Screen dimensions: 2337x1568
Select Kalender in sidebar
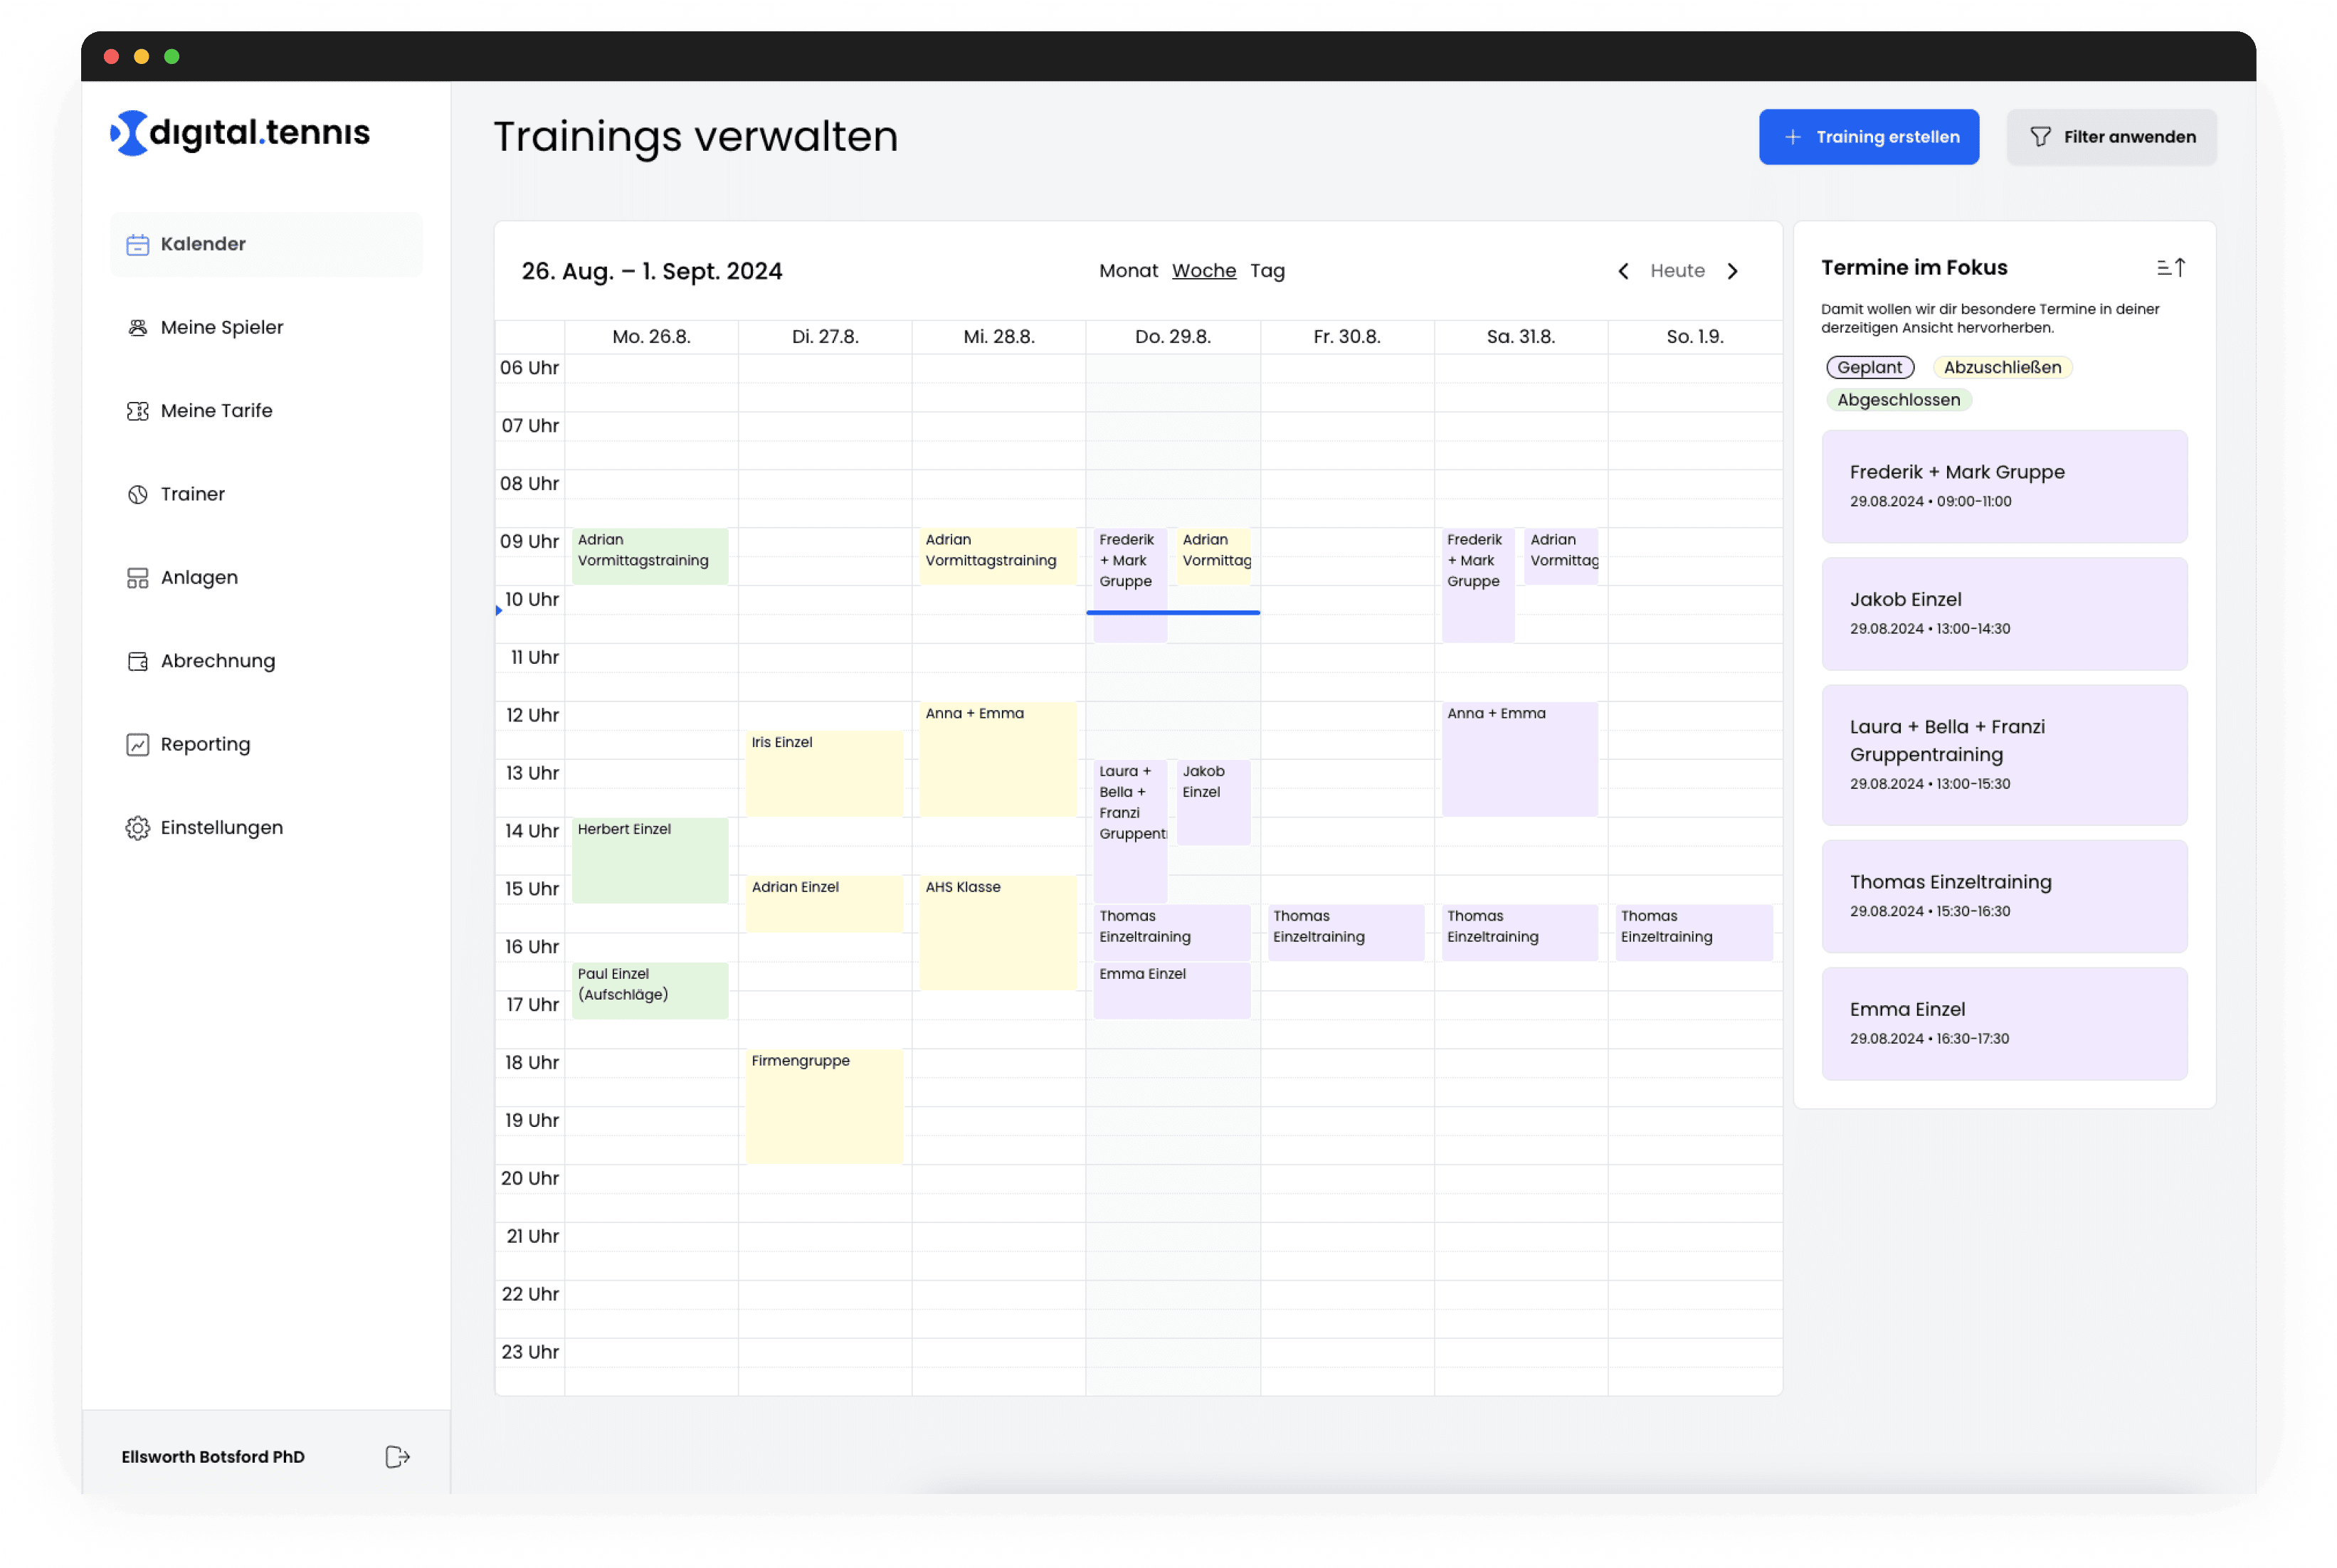coord(266,244)
